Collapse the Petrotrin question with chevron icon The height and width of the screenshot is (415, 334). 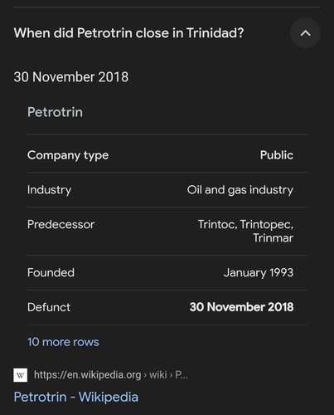tap(305, 33)
